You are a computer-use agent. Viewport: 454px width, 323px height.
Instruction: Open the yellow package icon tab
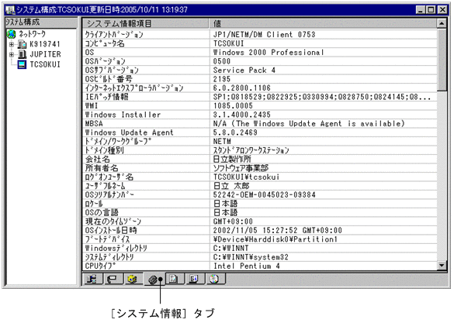click(x=133, y=279)
